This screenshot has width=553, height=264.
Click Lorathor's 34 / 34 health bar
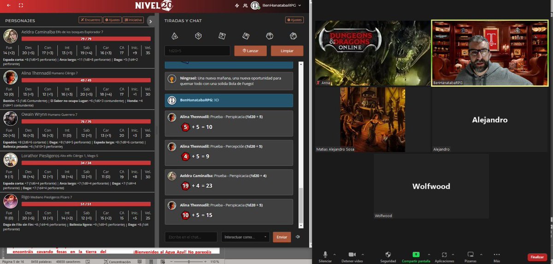86,163
